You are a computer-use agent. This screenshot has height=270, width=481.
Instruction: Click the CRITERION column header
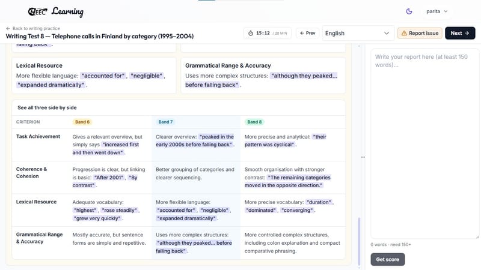pyautogui.click(x=28, y=122)
